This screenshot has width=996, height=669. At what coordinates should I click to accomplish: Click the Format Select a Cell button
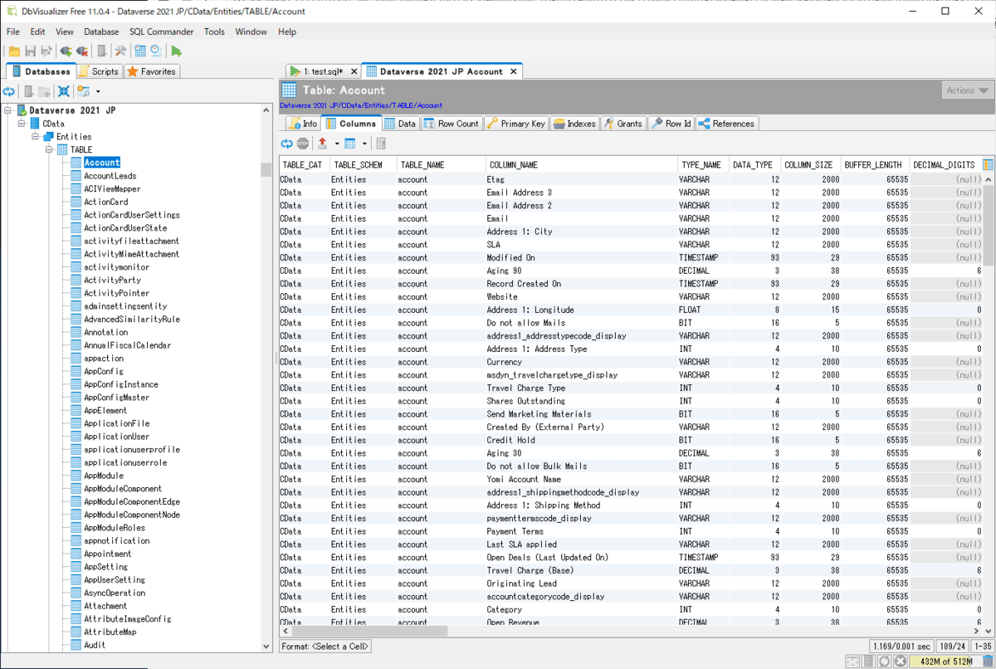click(x=325, y=646)
